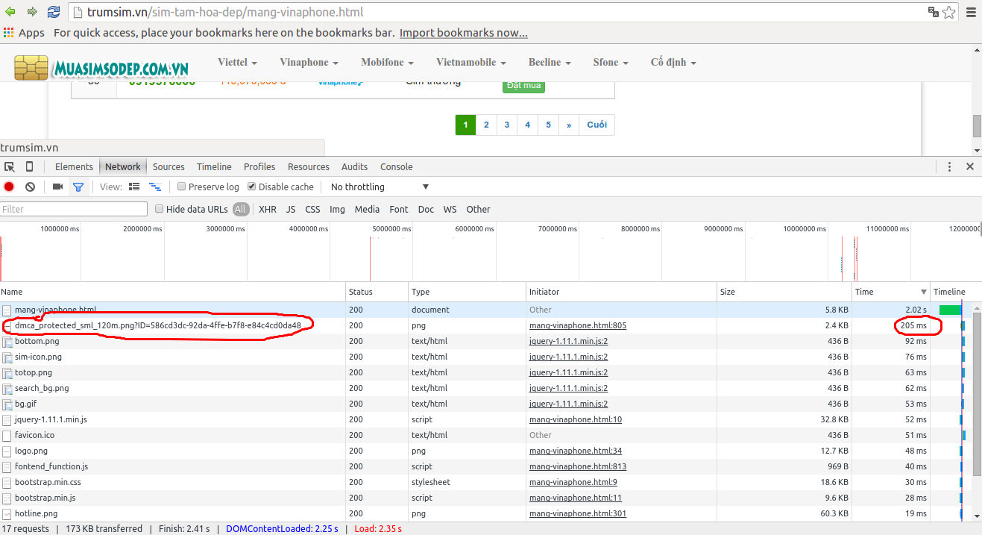Screen dimensions: 982x535
Task: Go back with the browser back arrow
Action: (x=11, y=12)
